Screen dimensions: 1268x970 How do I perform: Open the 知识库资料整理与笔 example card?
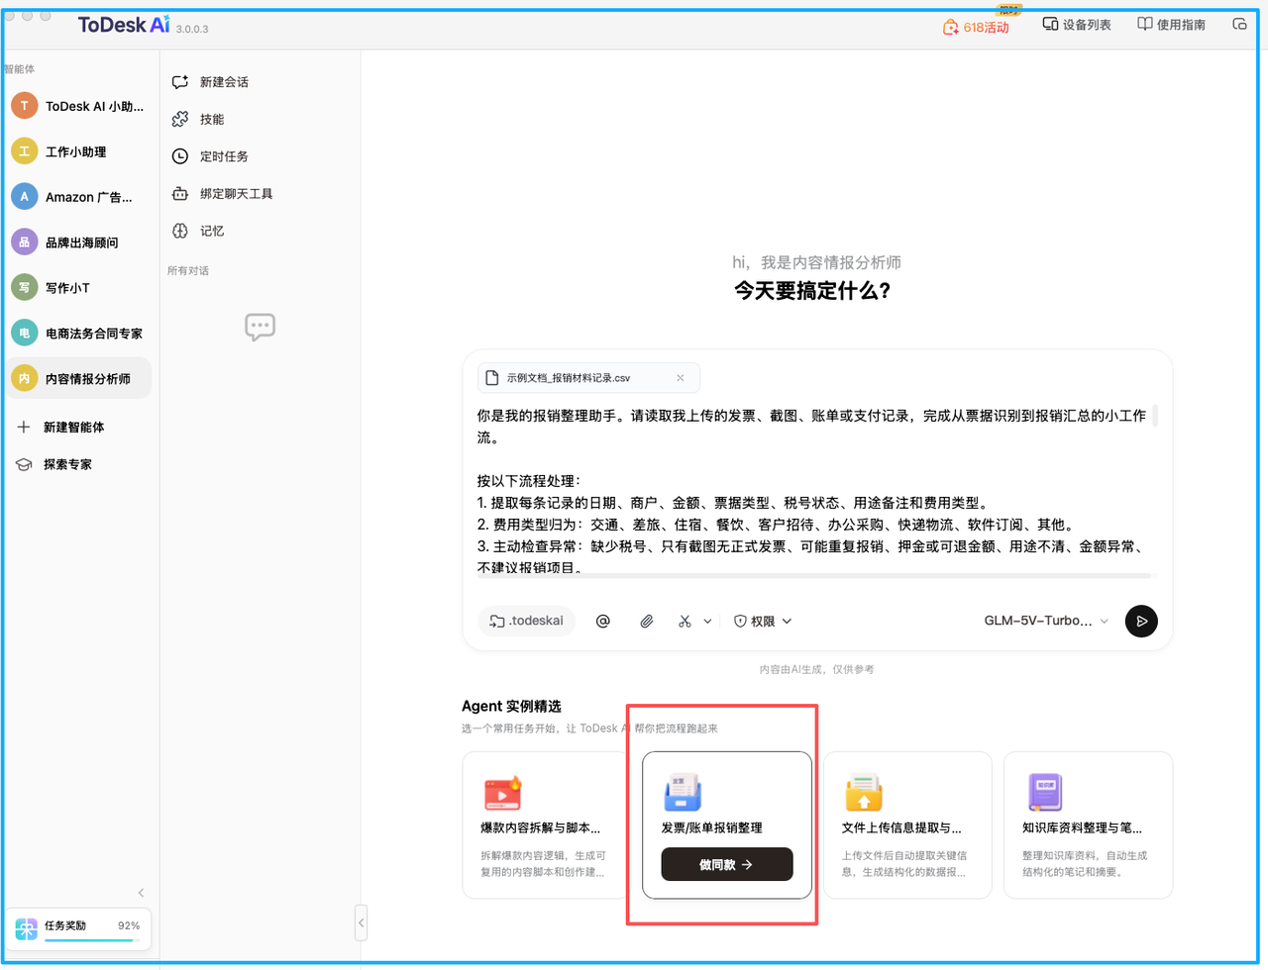point(1088,824)
